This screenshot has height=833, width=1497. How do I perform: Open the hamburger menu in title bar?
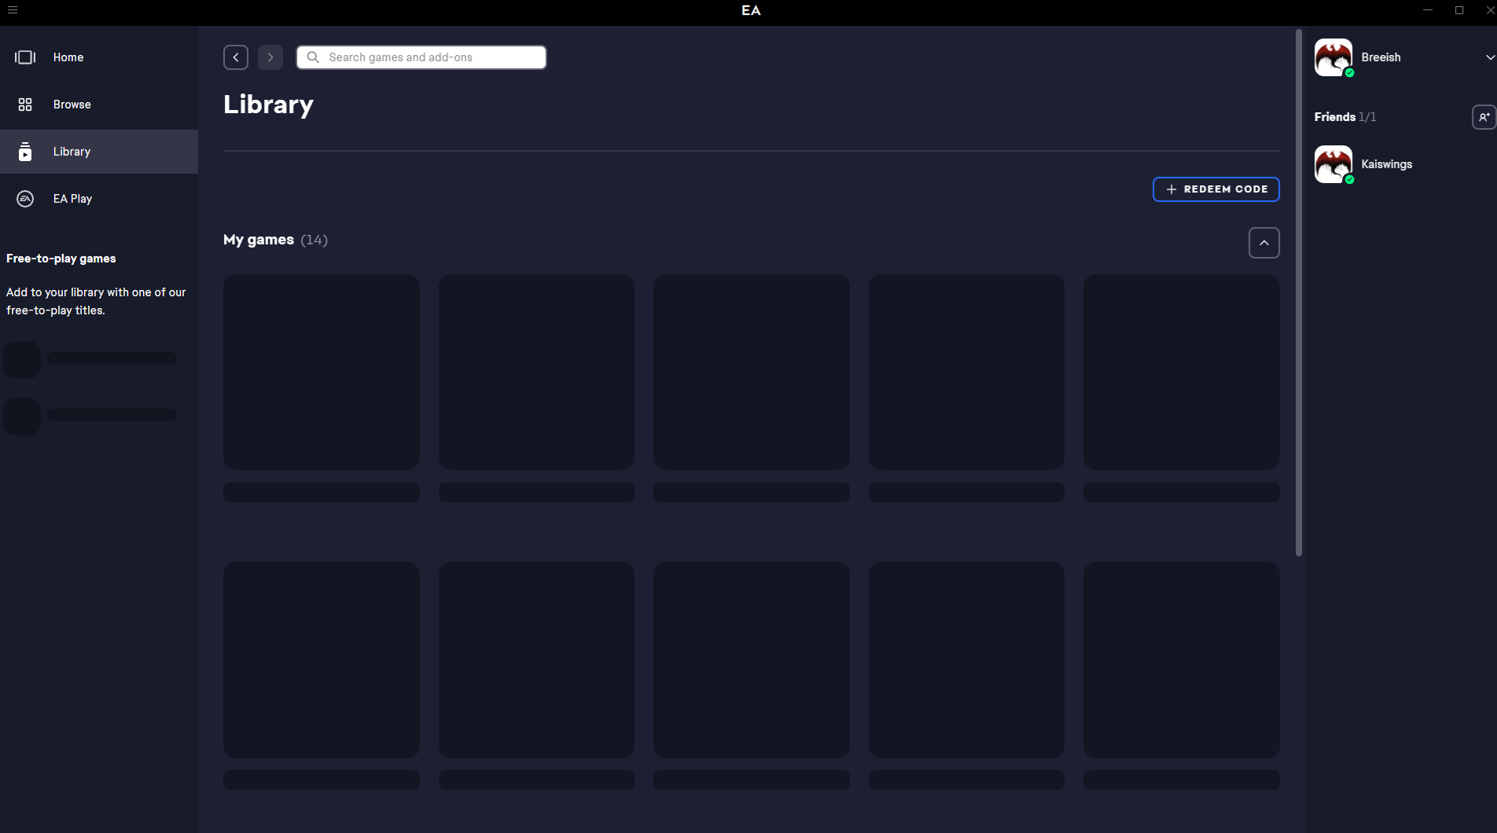coord(12,10)
